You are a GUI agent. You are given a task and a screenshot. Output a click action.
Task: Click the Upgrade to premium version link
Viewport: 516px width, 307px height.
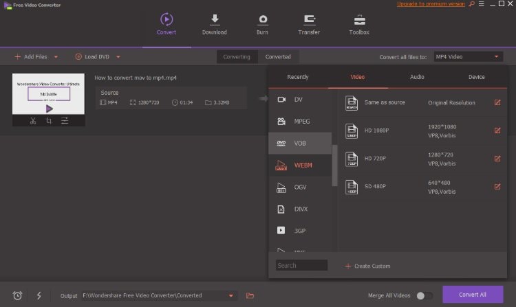click(x=431, y=4)
